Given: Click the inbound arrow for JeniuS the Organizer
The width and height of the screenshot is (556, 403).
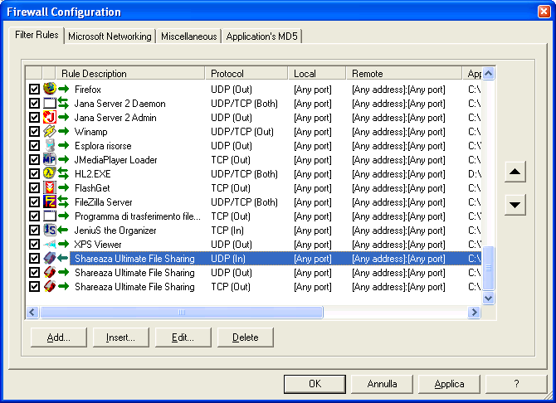Looking at the screenshot, I should click(x=63, y=230).
